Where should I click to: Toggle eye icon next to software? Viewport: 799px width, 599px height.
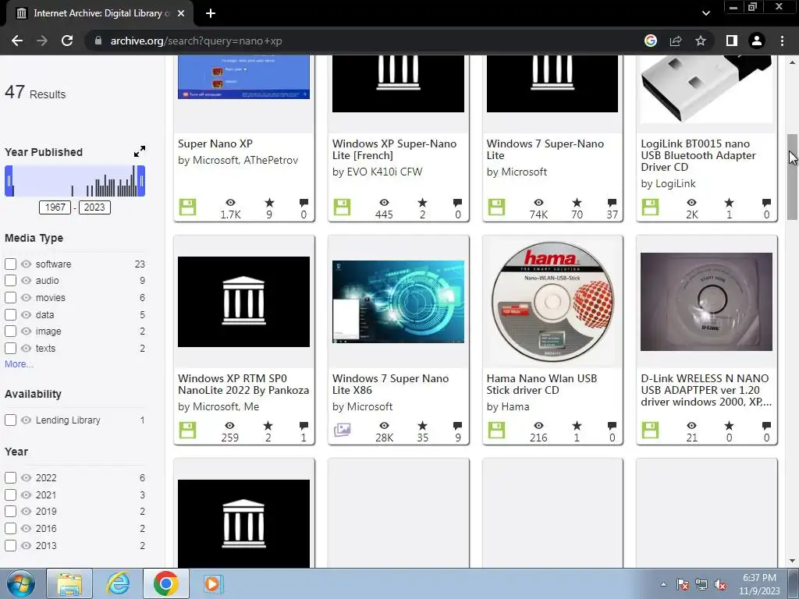click(x=26, y=264)
